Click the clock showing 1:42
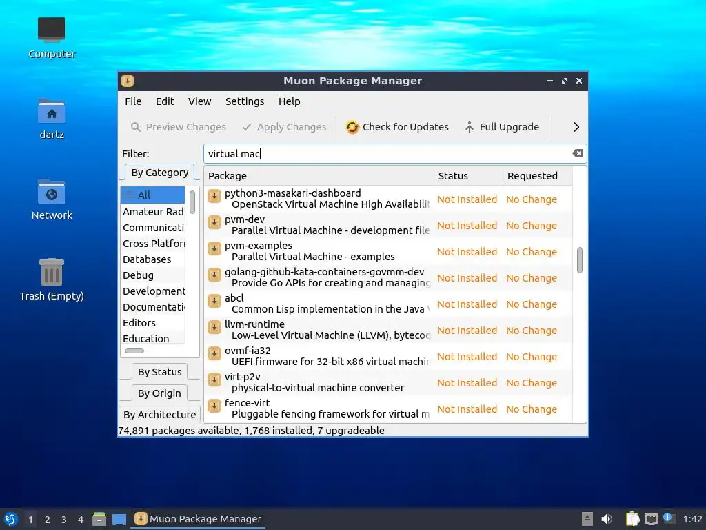The width and height of the screenshot is (706, 530). pyautogui.click(x=692, y=519)
